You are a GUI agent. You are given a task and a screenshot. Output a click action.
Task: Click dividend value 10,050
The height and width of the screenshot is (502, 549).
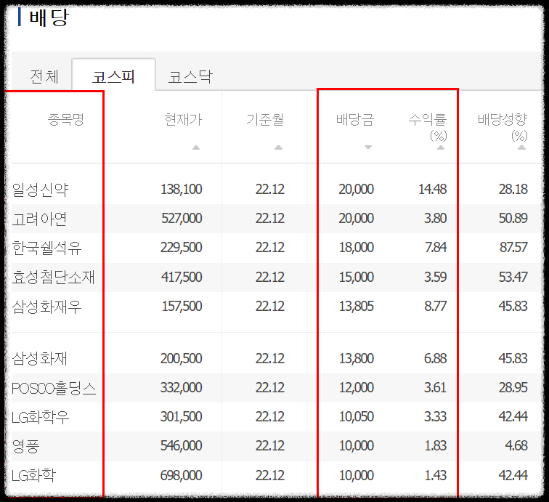pos(356,417)
